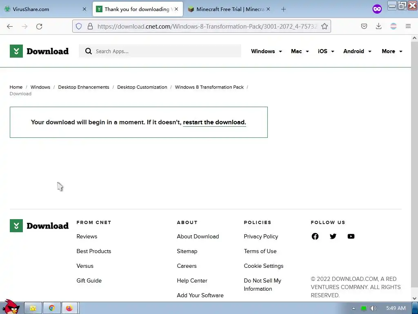Viewport: 418px width, 314px height.
Task: Open the Reviews footer link
Action: pyautogui.click(x=87, y=236)
